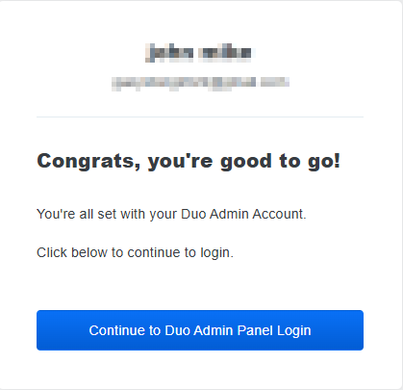Click the words 'good to go!' in heading
Image resolution: width=403 pixels, height=390 pixels.
pos(280,161)
